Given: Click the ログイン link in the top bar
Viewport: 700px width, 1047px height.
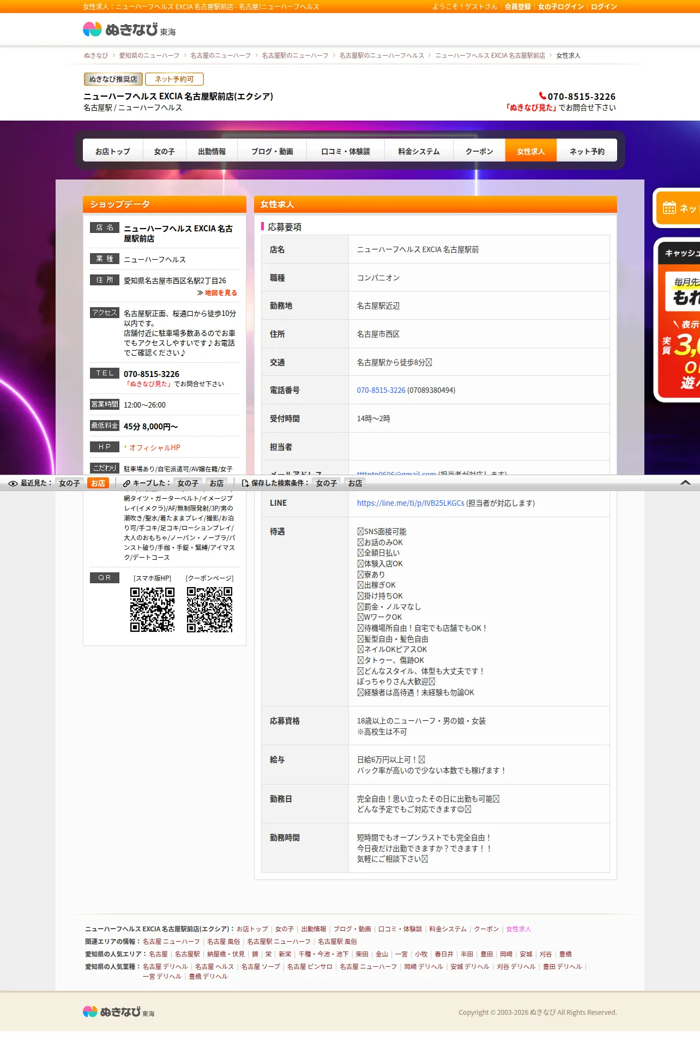Looking at the screenshot, I should pyautogui.click(x=604, y=7).
